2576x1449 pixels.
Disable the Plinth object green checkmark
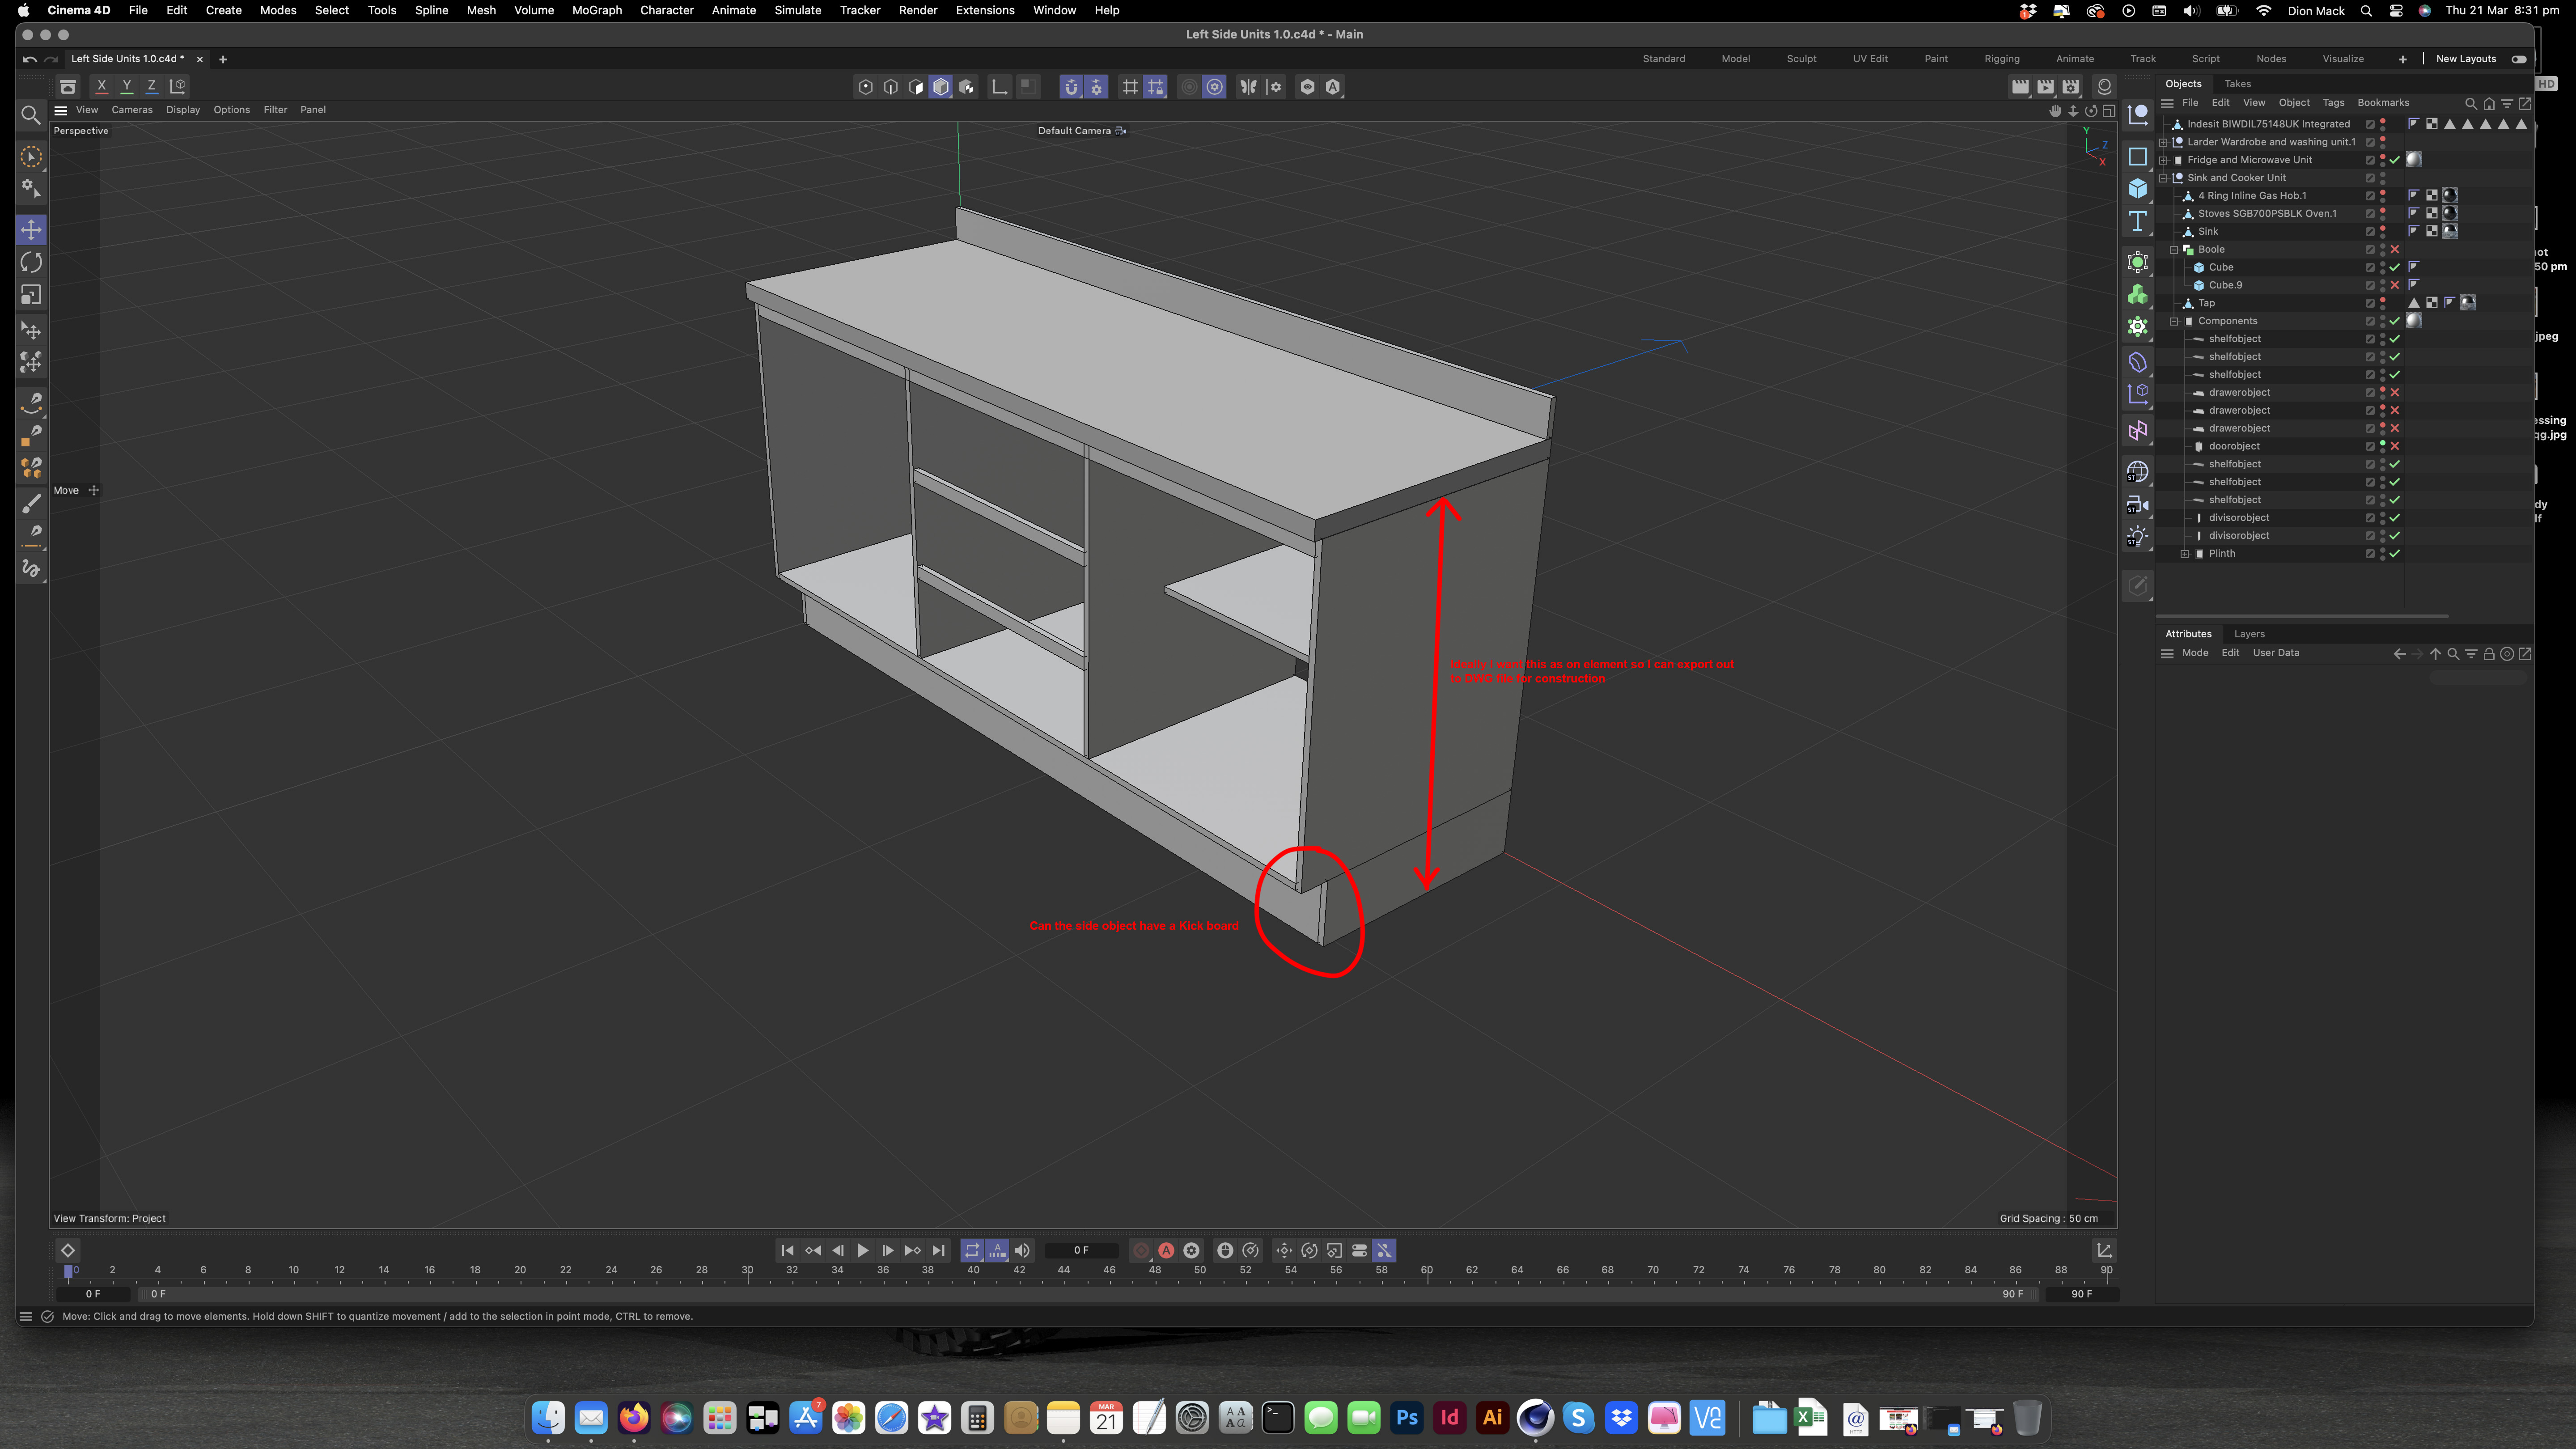[2395, 553]
